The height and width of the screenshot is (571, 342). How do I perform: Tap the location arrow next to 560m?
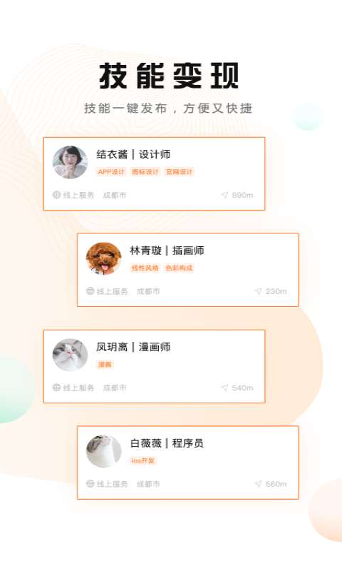[259, 484]
